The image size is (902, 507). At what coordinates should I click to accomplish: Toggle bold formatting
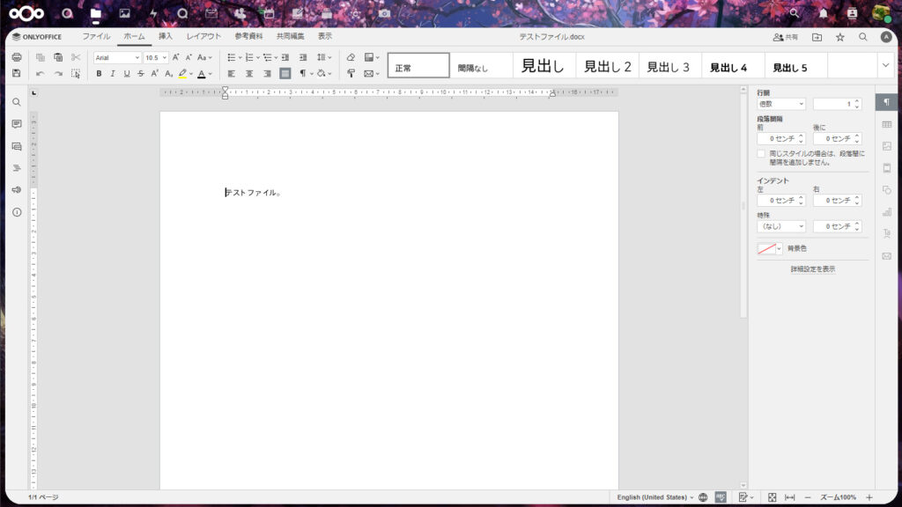tap(99, 74)
